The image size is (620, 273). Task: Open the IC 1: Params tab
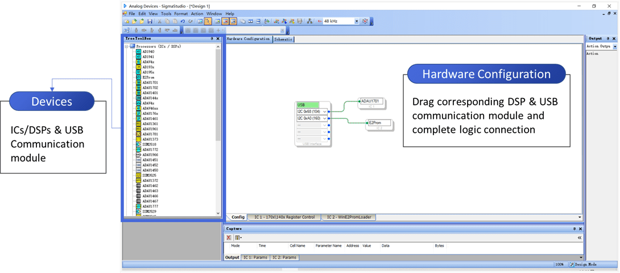point(254,258)
